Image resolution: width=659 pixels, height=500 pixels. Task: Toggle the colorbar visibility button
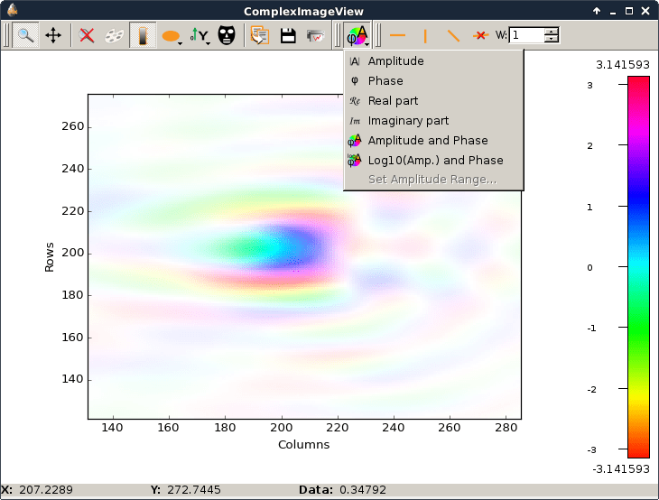click(x=143, y=35)
